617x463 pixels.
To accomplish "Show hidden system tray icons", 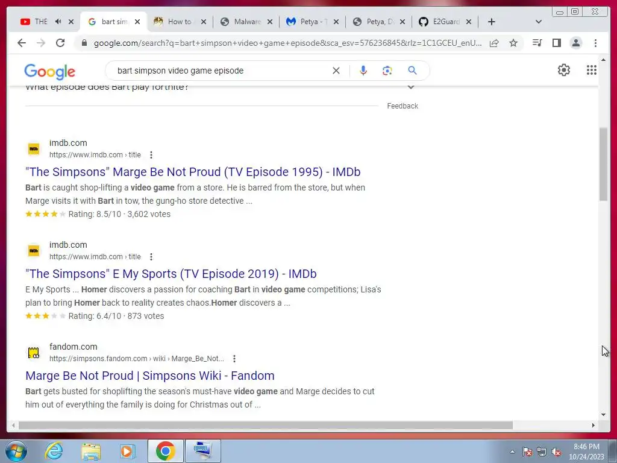I will pyautogui.click(x=512, y=452).
